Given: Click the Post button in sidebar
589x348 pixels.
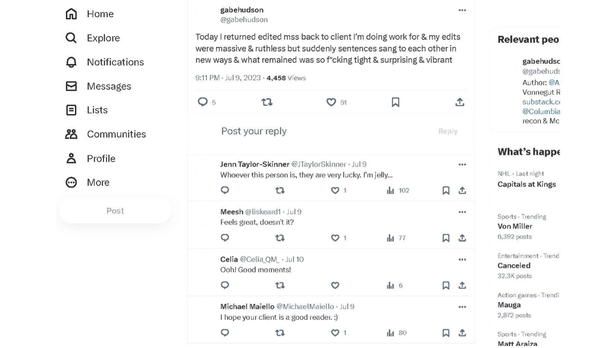Looking at the screenshot, I should point(115,211).
